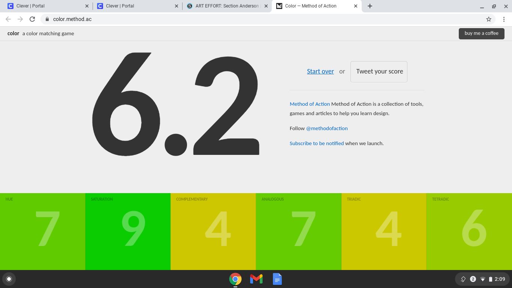Click the Start over link

click(320, 71)
